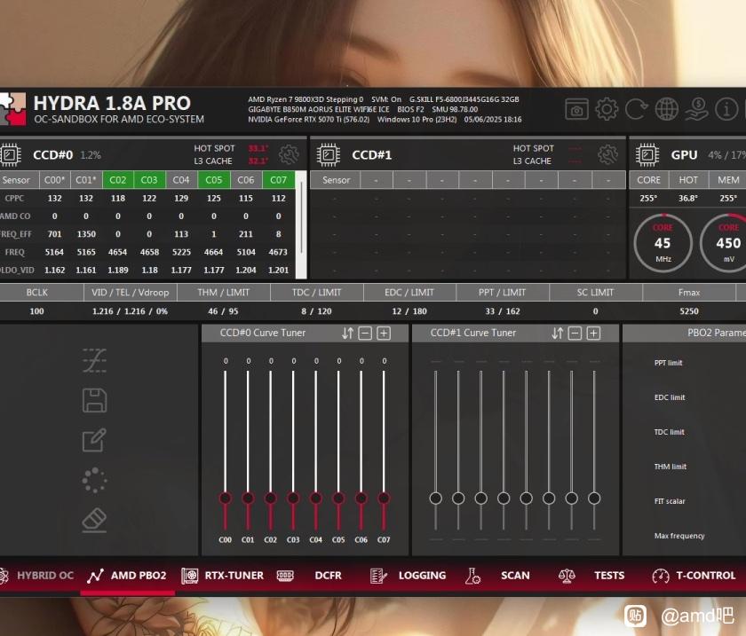This screenshot has height=636, width=746.
Task: Click the donate hand-with-coin icon
Action: tap(696, 109)
